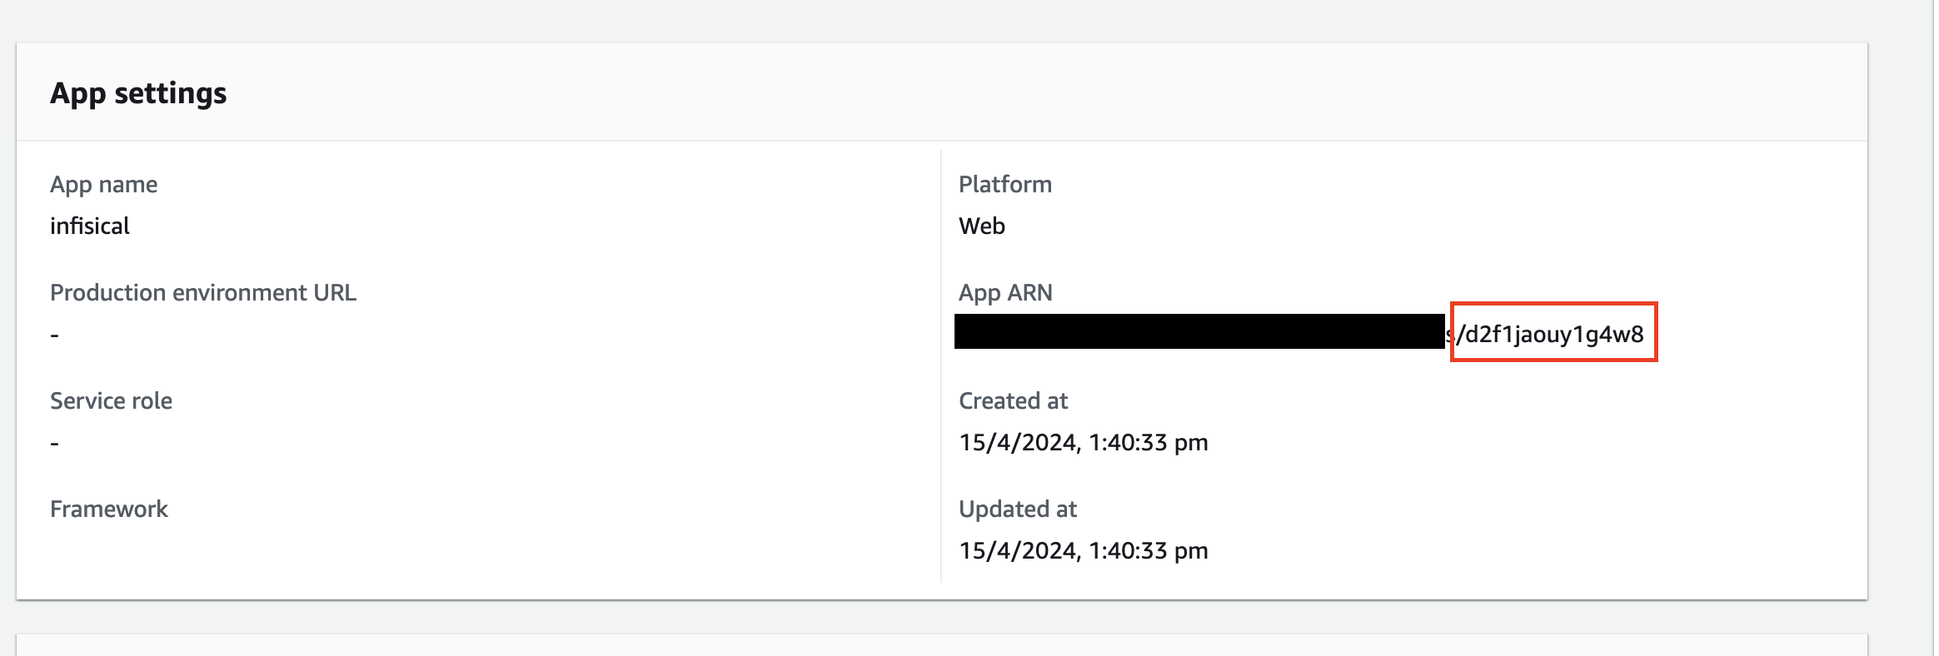Image resolution: width=1939 pixels, height=656 pixels.
Task: Click the dash under Production environment URL
Action: [x=55, y=335]
